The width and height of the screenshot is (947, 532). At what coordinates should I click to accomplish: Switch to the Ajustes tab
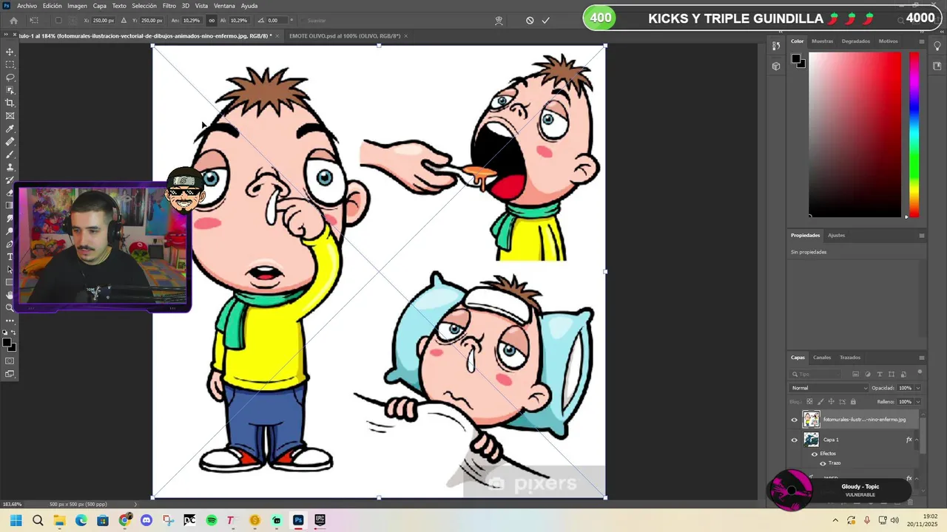(836, 235)
